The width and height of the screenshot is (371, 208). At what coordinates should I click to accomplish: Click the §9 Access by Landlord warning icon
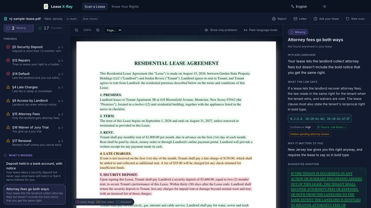(x=8, y=101)
